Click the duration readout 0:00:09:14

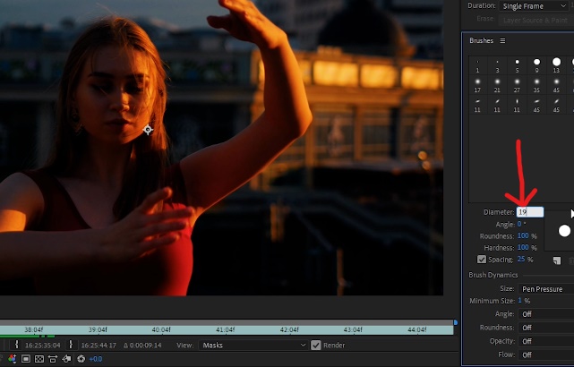(142, 345)
